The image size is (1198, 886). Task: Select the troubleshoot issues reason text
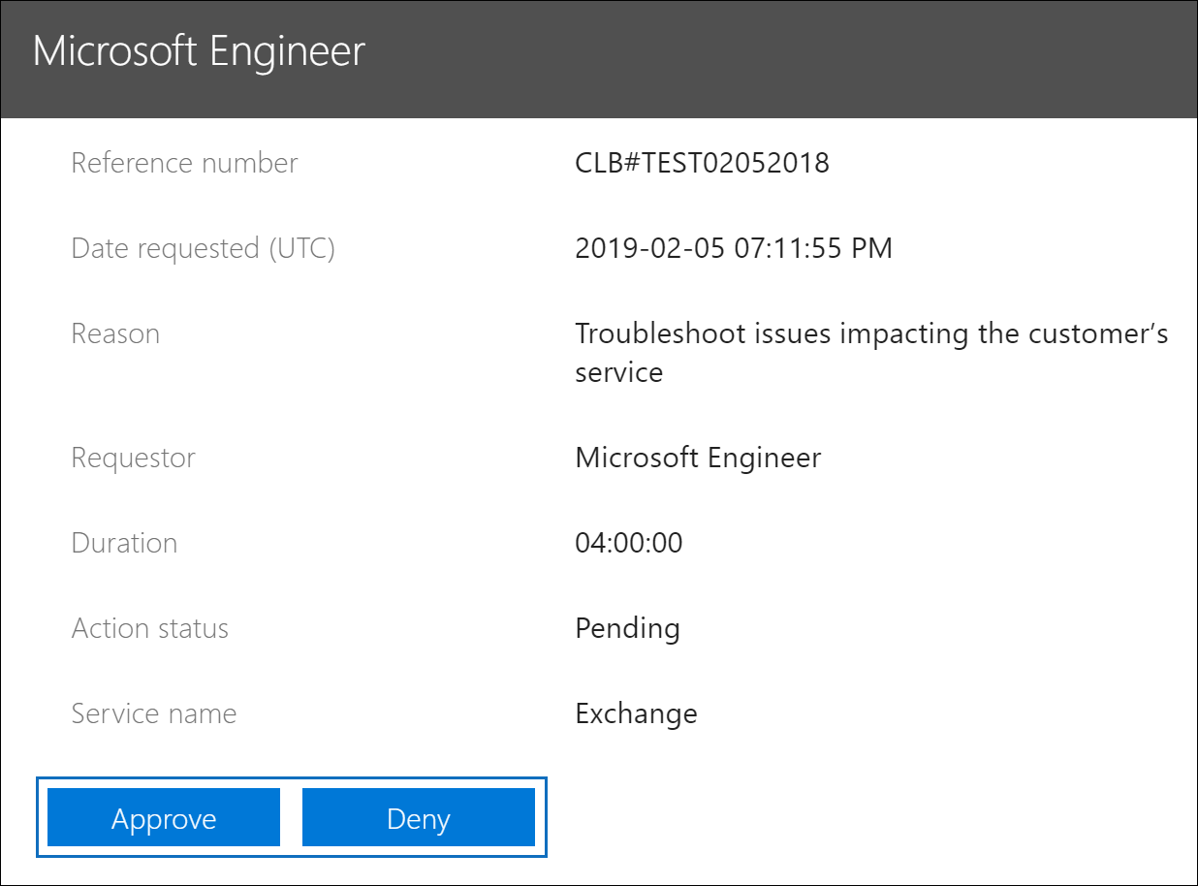click(871, 353)
